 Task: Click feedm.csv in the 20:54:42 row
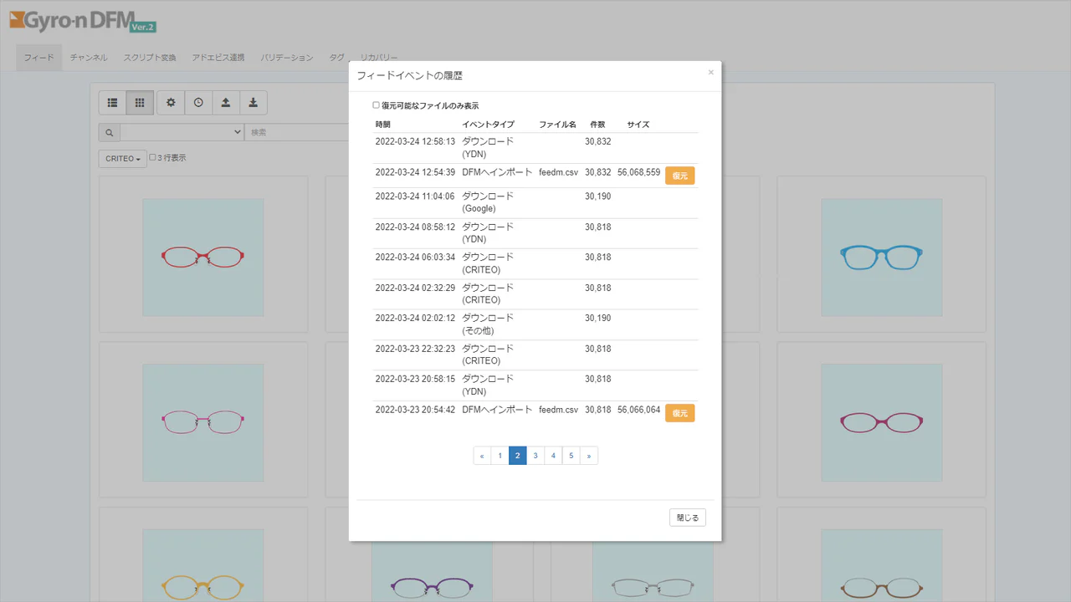click(x=558, y=411)
